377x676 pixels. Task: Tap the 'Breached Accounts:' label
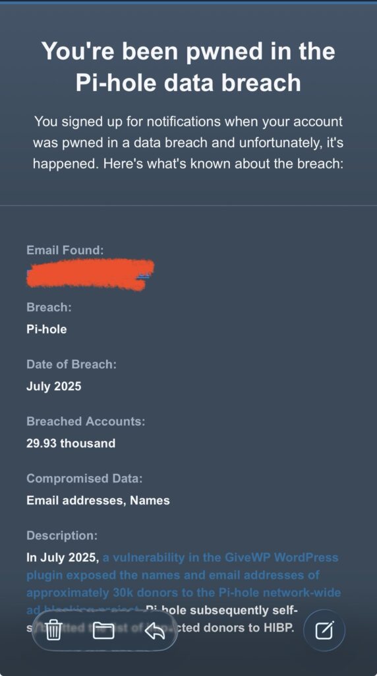(x=86, y=421)
